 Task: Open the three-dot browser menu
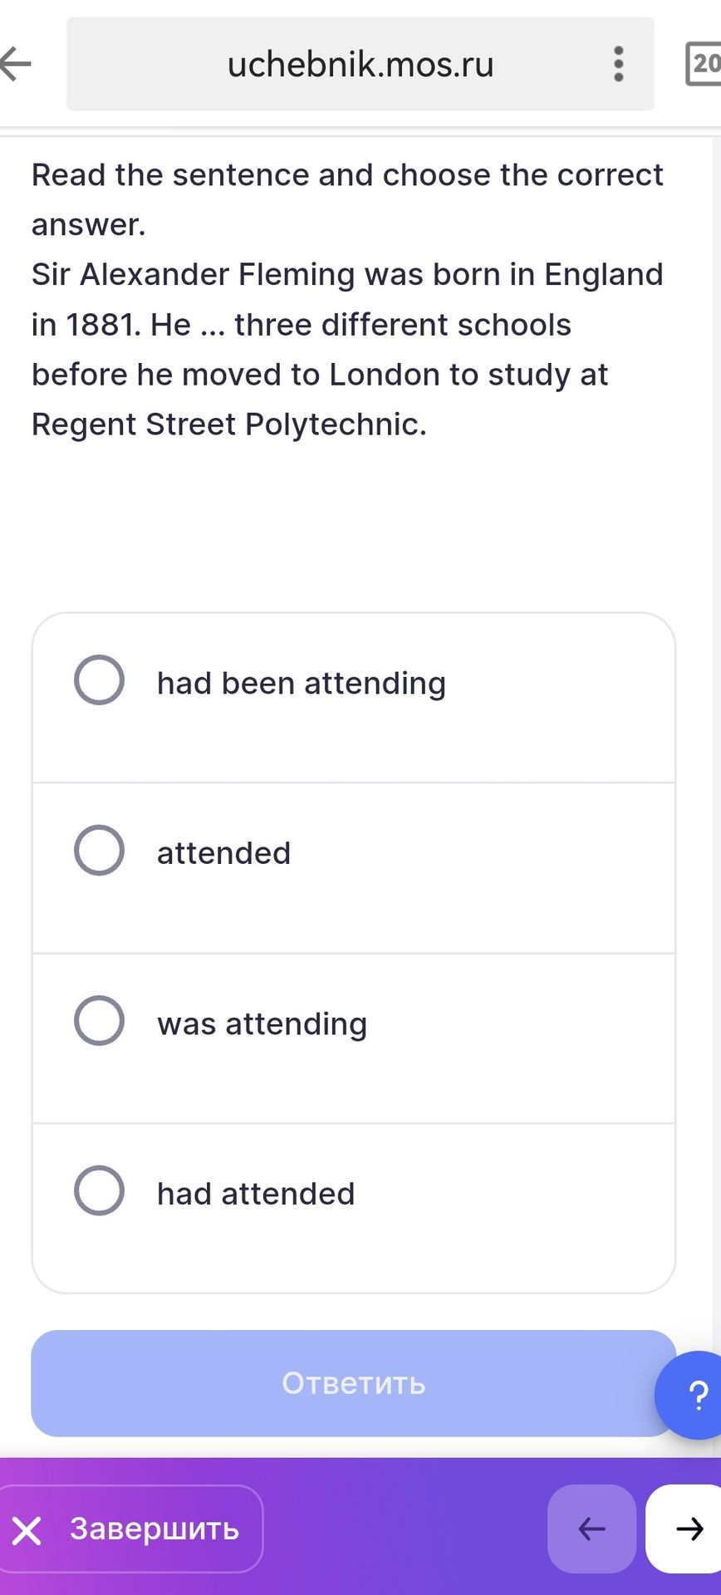[x=618, y=64]
